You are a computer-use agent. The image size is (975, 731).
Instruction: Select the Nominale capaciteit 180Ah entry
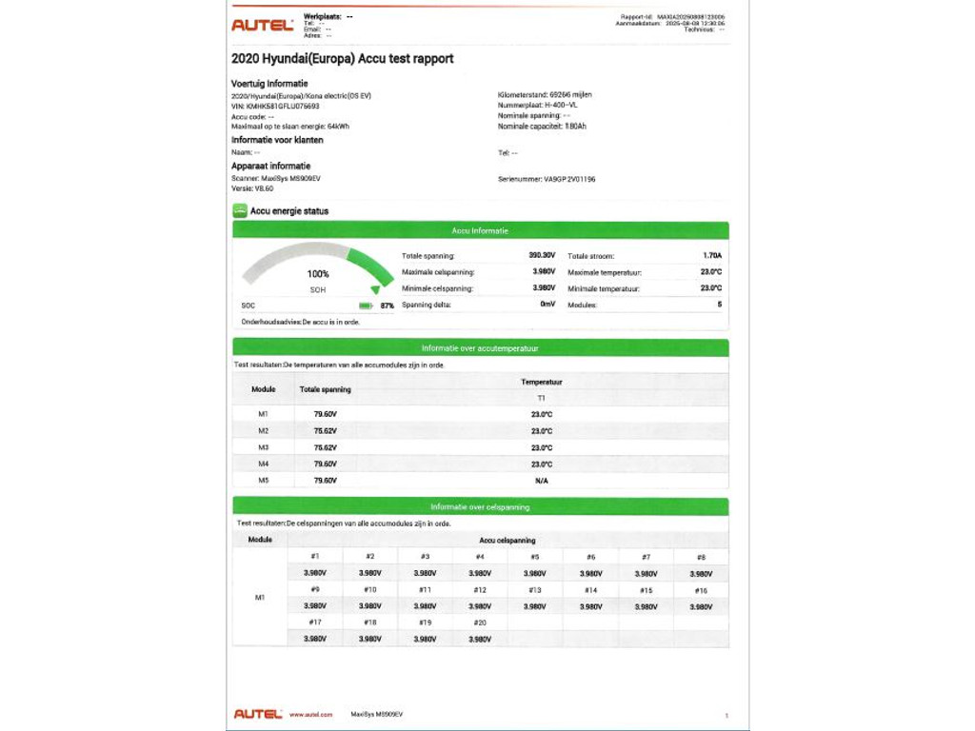point(542,127)
